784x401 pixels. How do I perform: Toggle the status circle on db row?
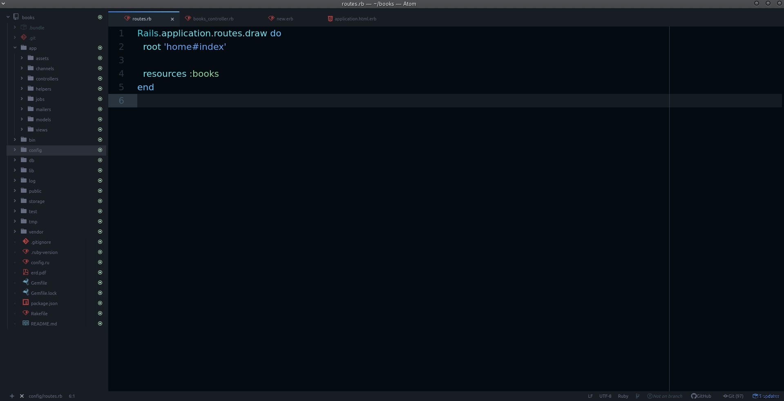(100, 160)
